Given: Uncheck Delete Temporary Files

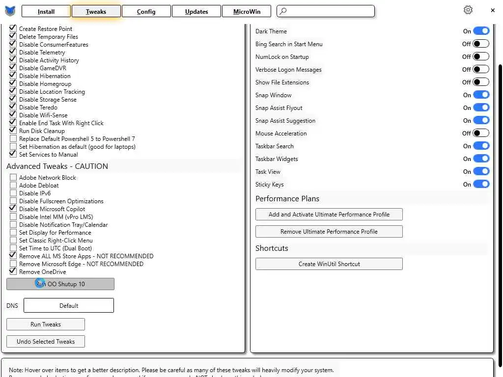Looking at the screenshot, I should click(x=13, y=36).
